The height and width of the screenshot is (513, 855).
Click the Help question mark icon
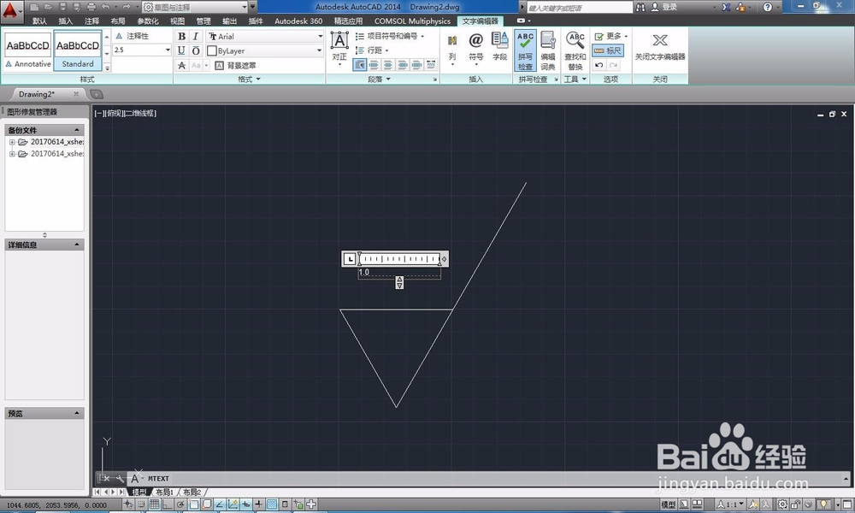[x=767, y=7]
